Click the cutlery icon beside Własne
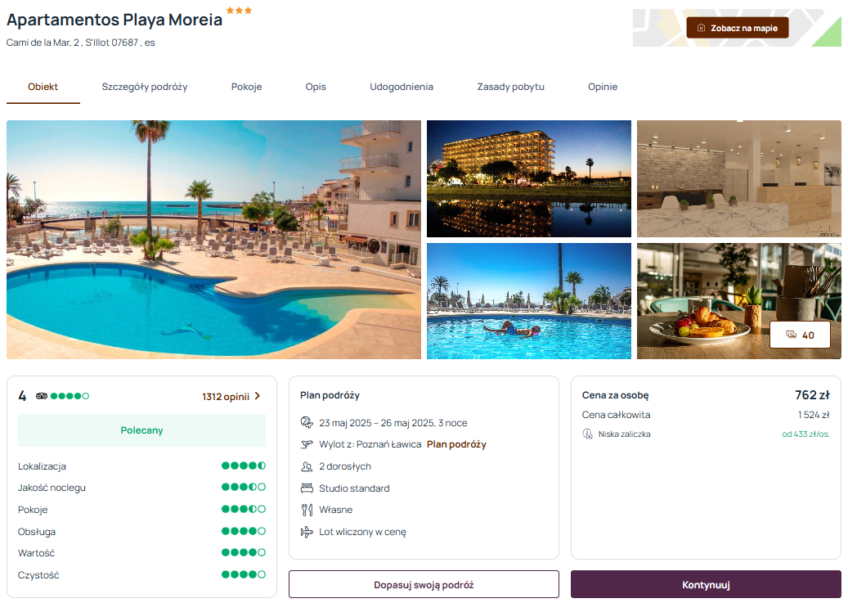 point(307,510)
